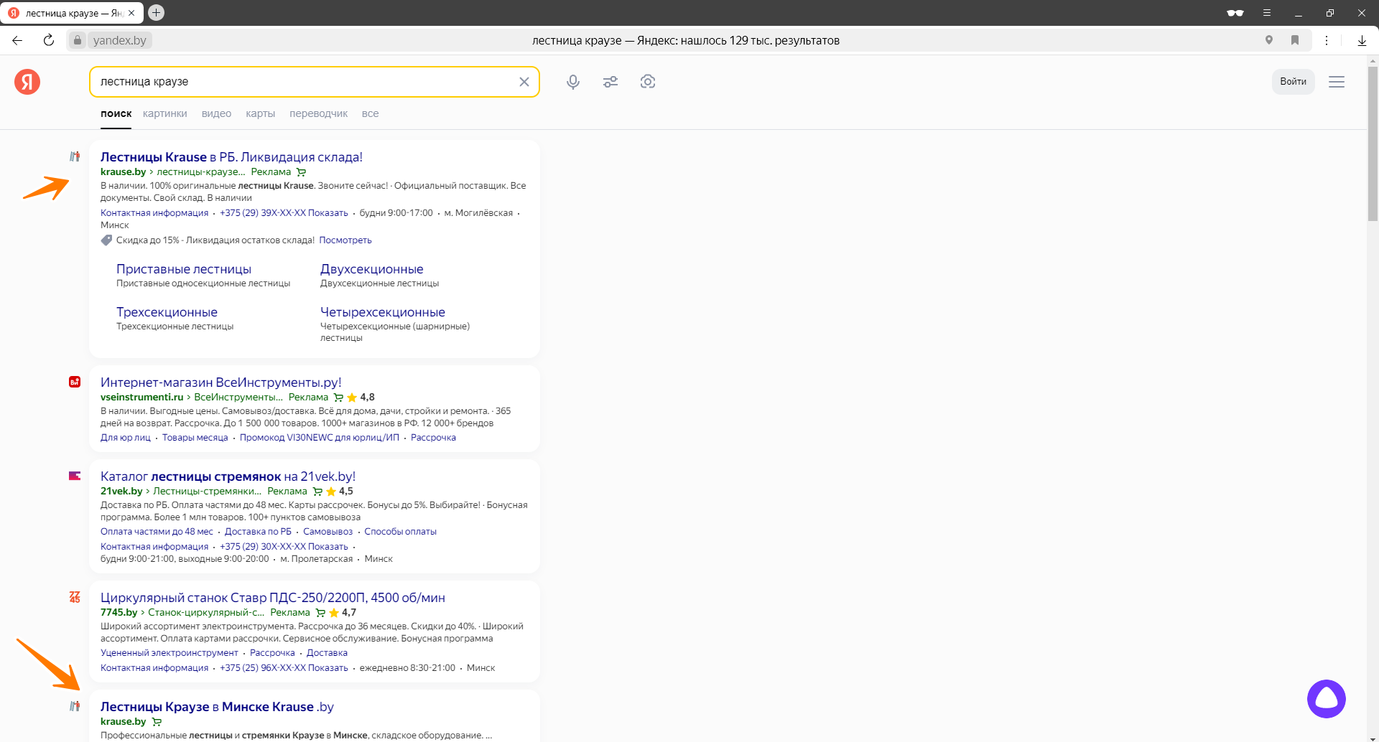Open browser three-dot menu
The width and height of the screenshot is (1379, 742).
tap(1327, 40)
